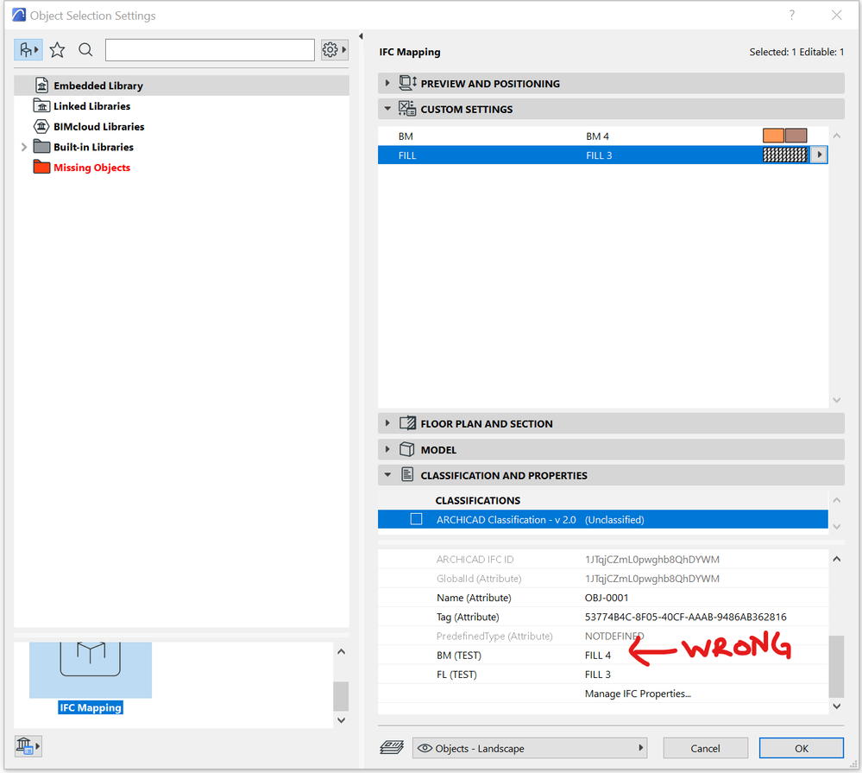Open the library settings gear menu
This screenshot has height=773, width=862.
tap(334, 50)
